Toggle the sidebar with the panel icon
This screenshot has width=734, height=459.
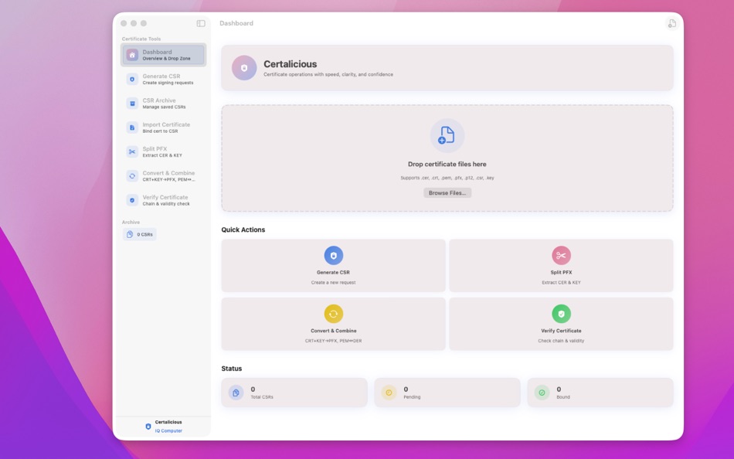pos(201,23)
